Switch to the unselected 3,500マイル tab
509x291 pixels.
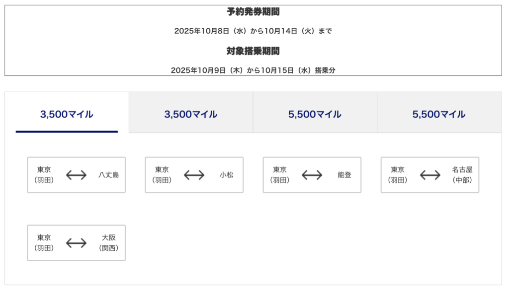pos(191,114)
